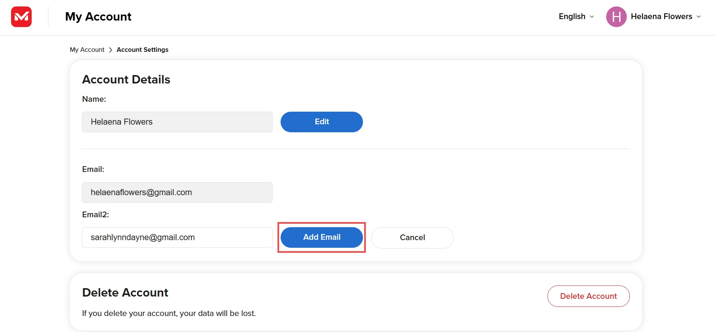Click the red M logo icon
Image resolution: width=716 pixels, height=332 pixels.
[21, 17]
